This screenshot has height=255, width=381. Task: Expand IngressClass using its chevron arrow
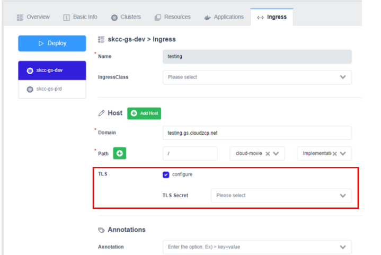(343, 77)
